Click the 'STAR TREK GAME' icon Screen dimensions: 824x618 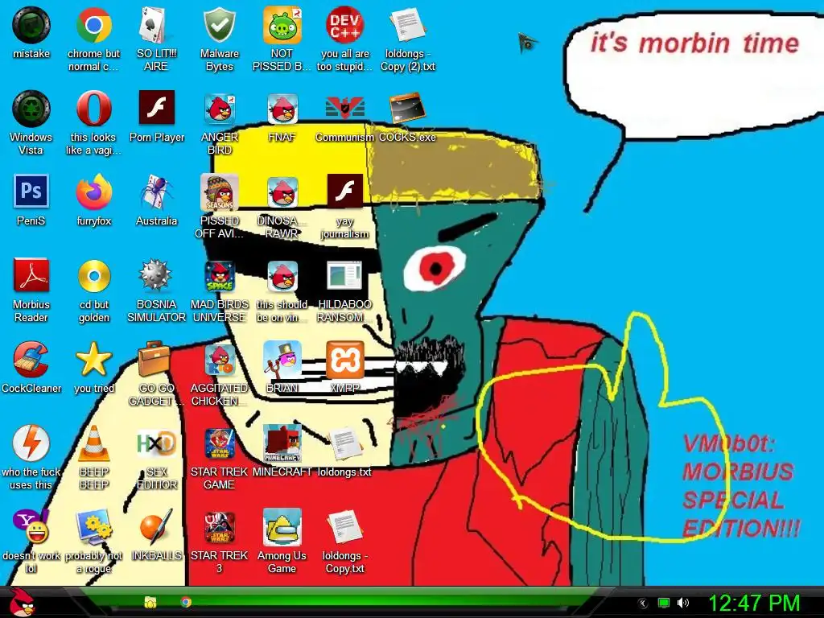[219, 443]
